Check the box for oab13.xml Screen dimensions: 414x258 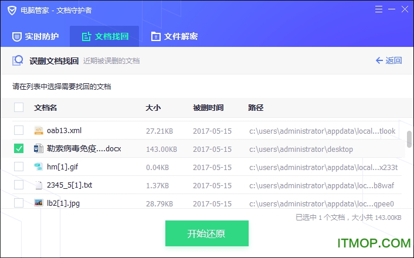pyautogui.click(x=19, y=130)
